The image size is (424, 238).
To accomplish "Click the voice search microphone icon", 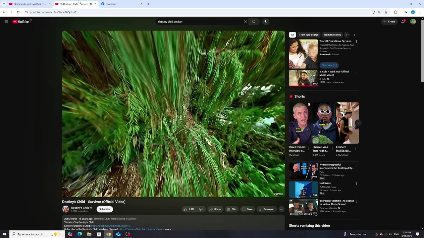I will 265,21.
